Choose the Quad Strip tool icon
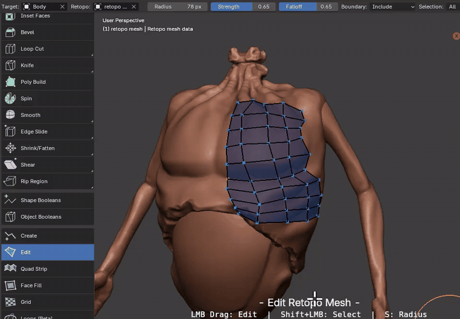Screen dimensions: 460x319 click(x=10, y=269)
